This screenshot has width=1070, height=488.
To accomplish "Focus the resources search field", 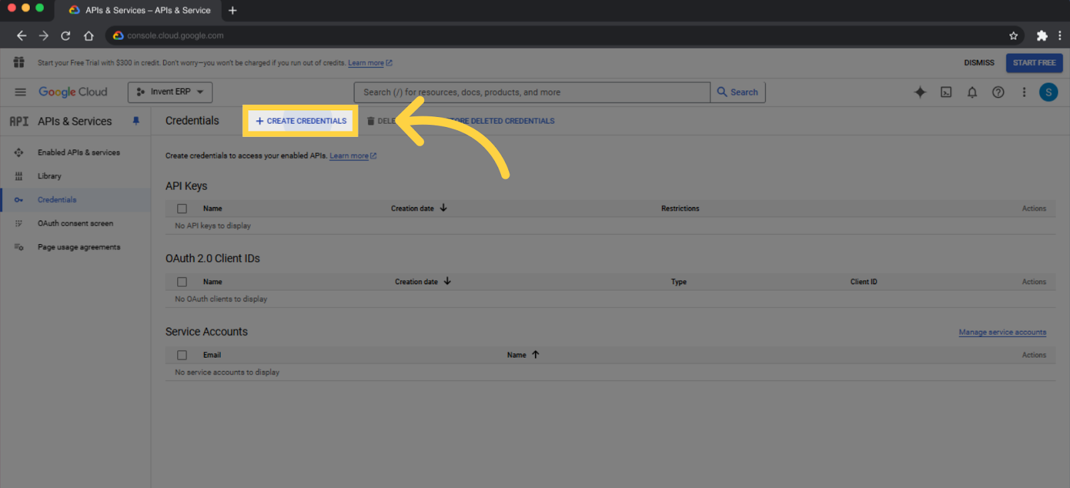I will tap(532, 92).
